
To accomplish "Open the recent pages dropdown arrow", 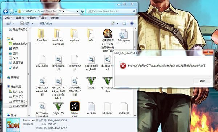I will point(16,12).
